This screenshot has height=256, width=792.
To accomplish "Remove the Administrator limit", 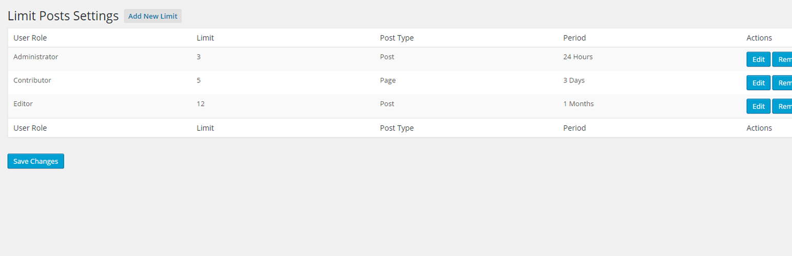I will 782,59.
